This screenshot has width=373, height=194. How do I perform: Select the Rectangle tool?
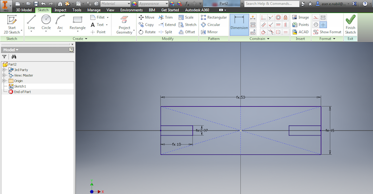click(x=78, y=23)
